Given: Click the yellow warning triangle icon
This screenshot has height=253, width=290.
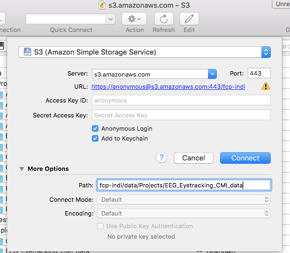Looking at the screenshot, I should pos(266,87).
